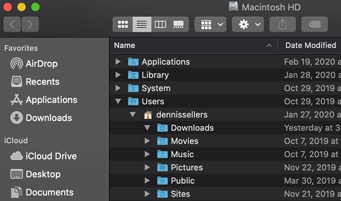341x201 pixels.
Task: Click the Share toolbar button
Action: tap(282, 25)
